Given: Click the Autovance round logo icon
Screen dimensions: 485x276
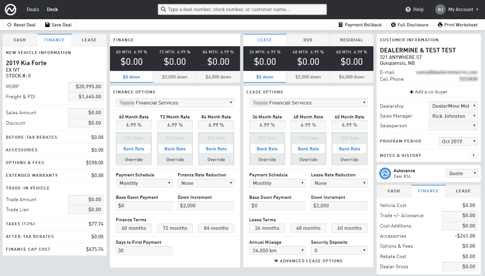Looking at the screenshot, I should click(x=385, y=173).
